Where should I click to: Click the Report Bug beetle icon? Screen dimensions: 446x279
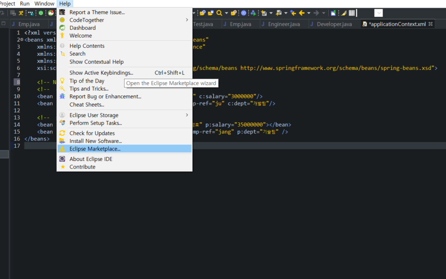pos(62,96)
